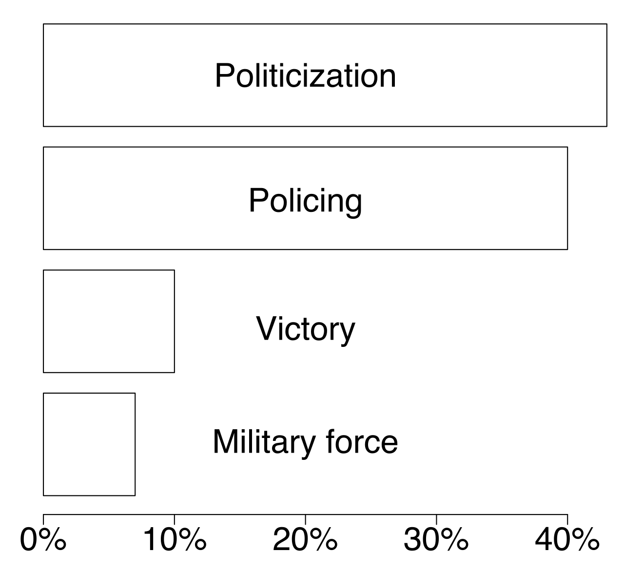Click the 40% axis label
624x570 pixels.
(567, 540)
